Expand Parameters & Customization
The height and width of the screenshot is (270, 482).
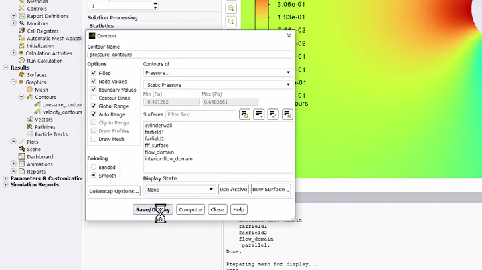point(5,178)
